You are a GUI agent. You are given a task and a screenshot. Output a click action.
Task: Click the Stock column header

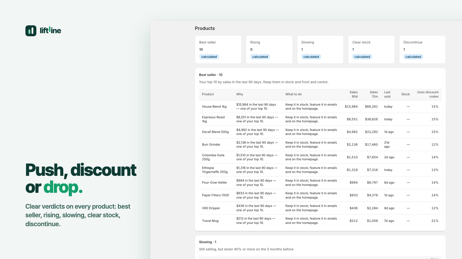click(405, 94)
